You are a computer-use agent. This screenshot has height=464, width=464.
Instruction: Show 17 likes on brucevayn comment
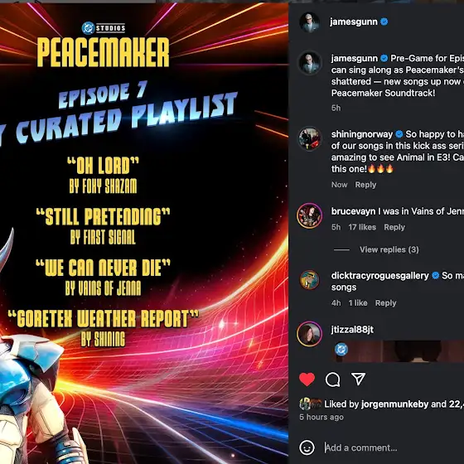coord(362,227)
